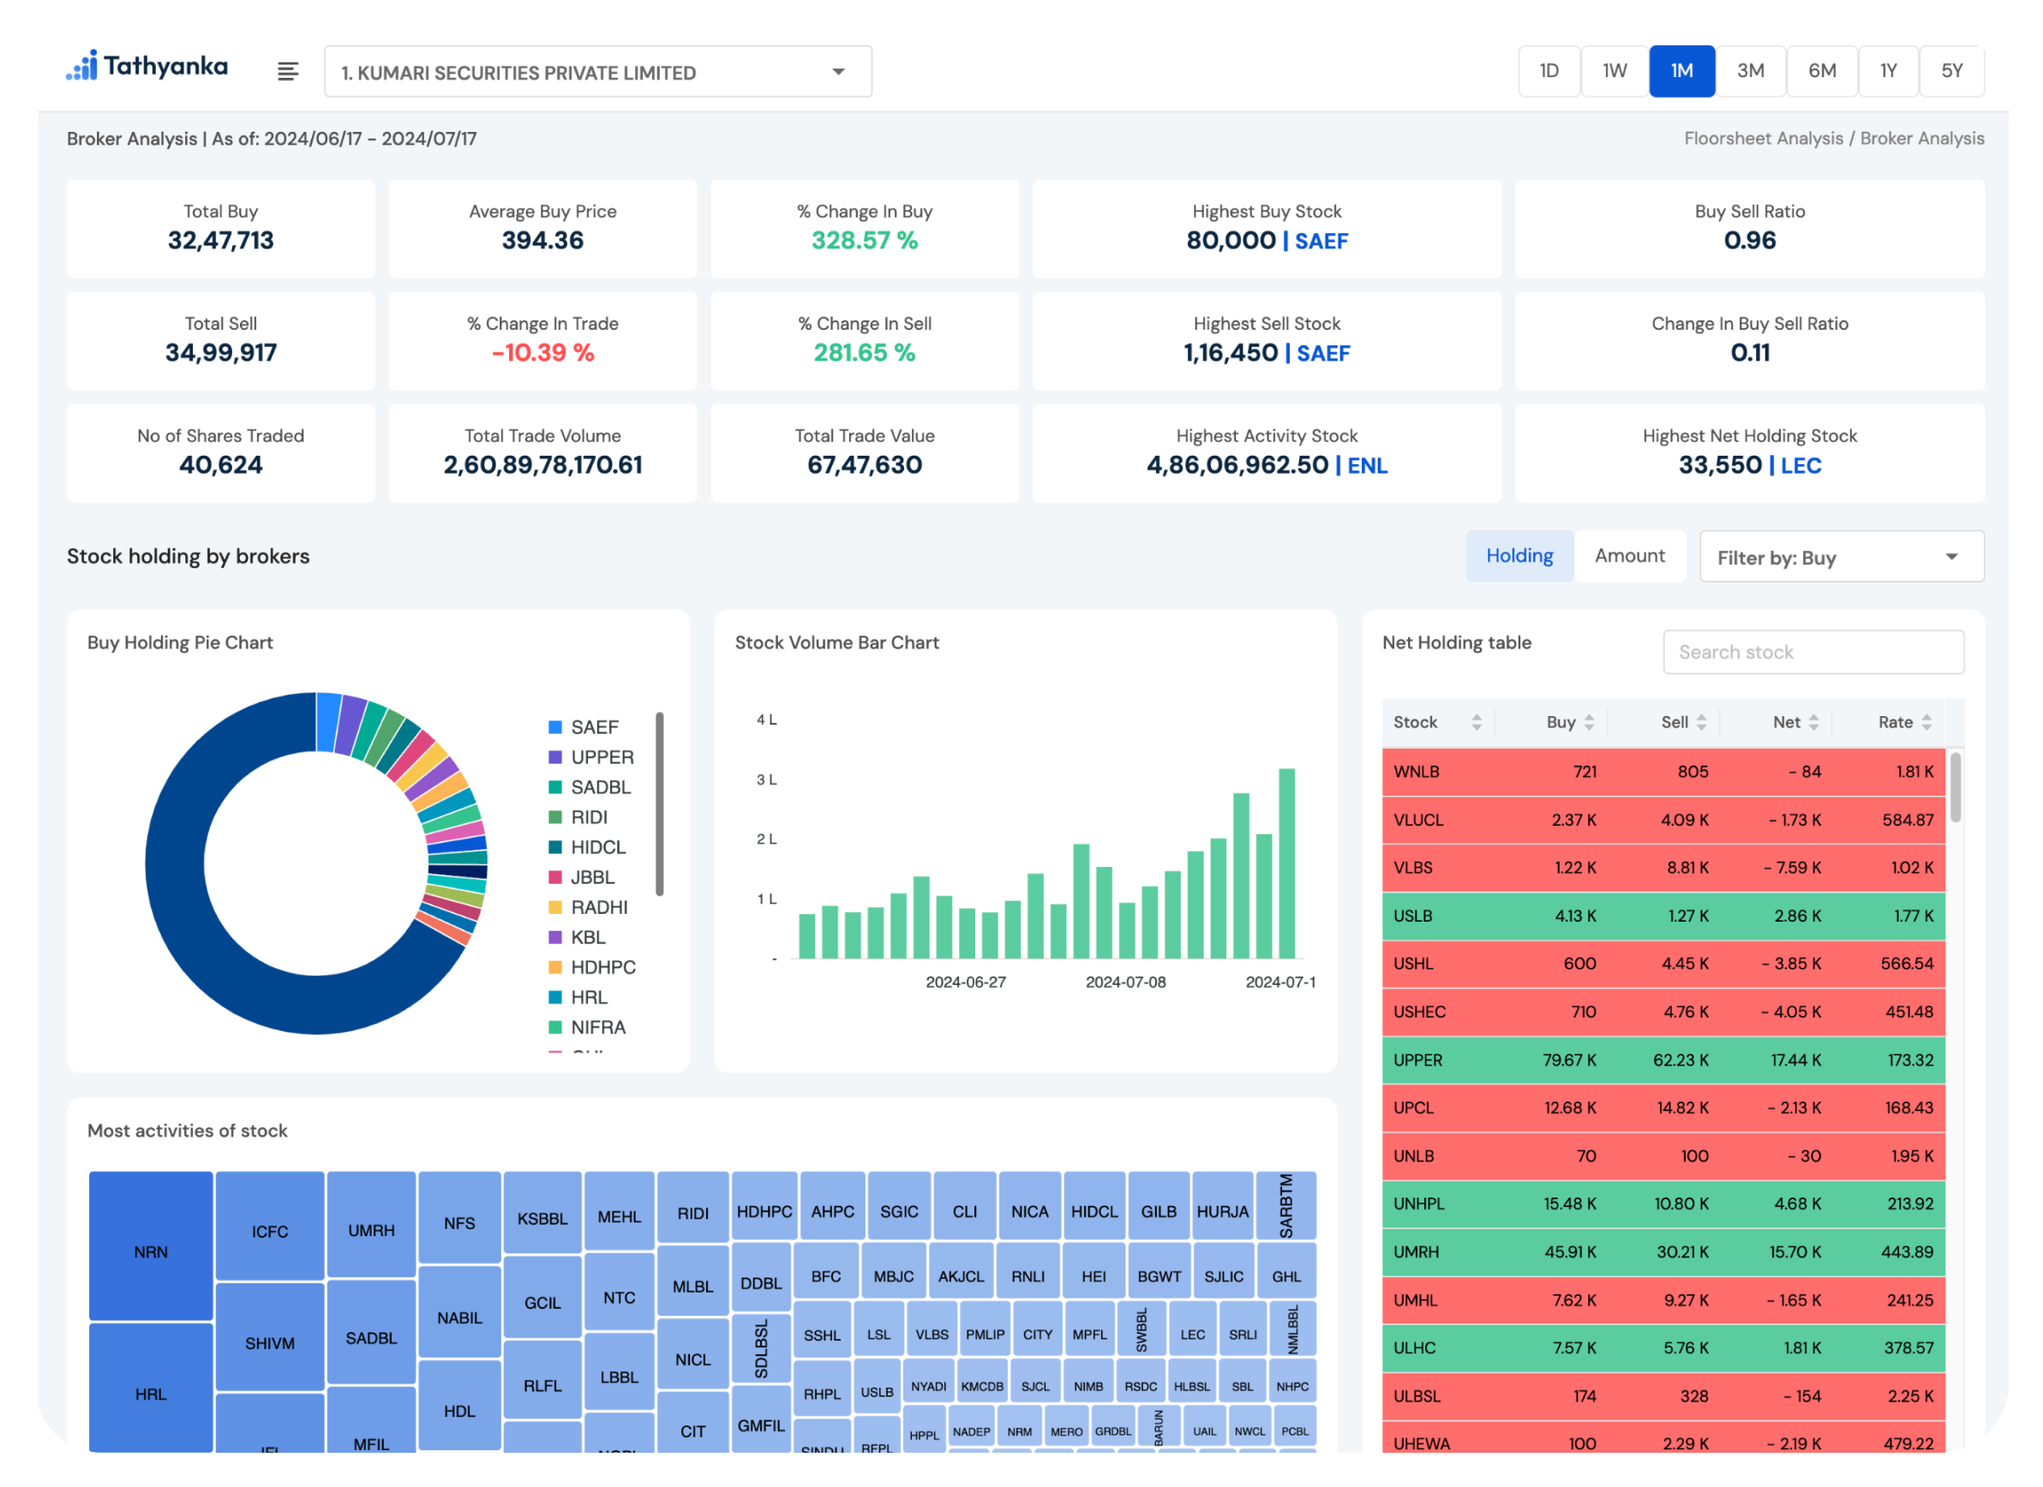
Task: Toggle UPPER legend entry in pie chart
Action: pos(602,757)
